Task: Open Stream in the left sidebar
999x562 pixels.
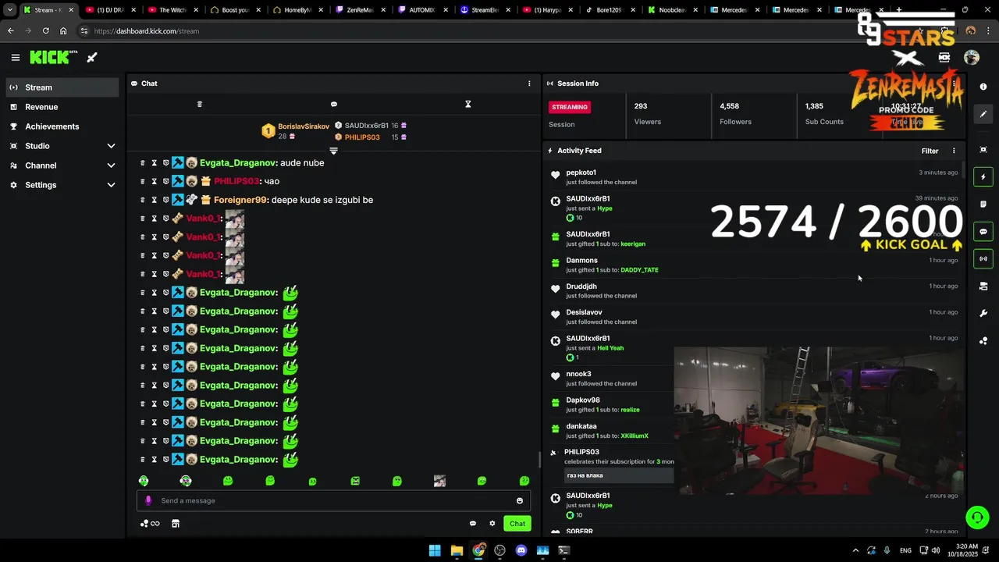Action: pos(62,87)
